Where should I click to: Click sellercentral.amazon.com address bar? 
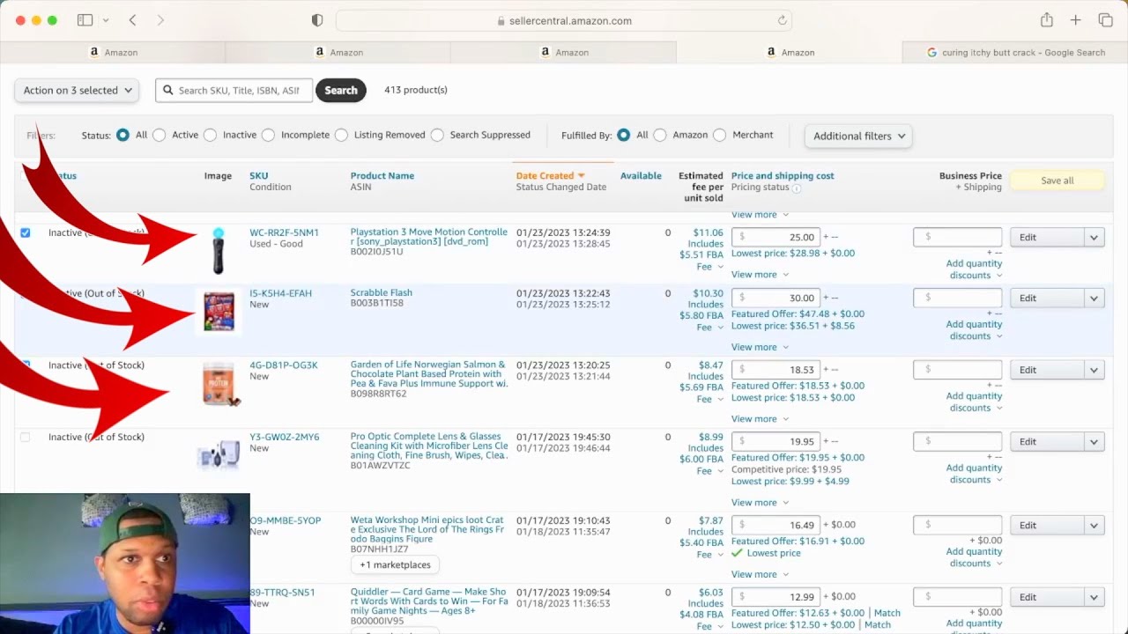pos(564,20)
